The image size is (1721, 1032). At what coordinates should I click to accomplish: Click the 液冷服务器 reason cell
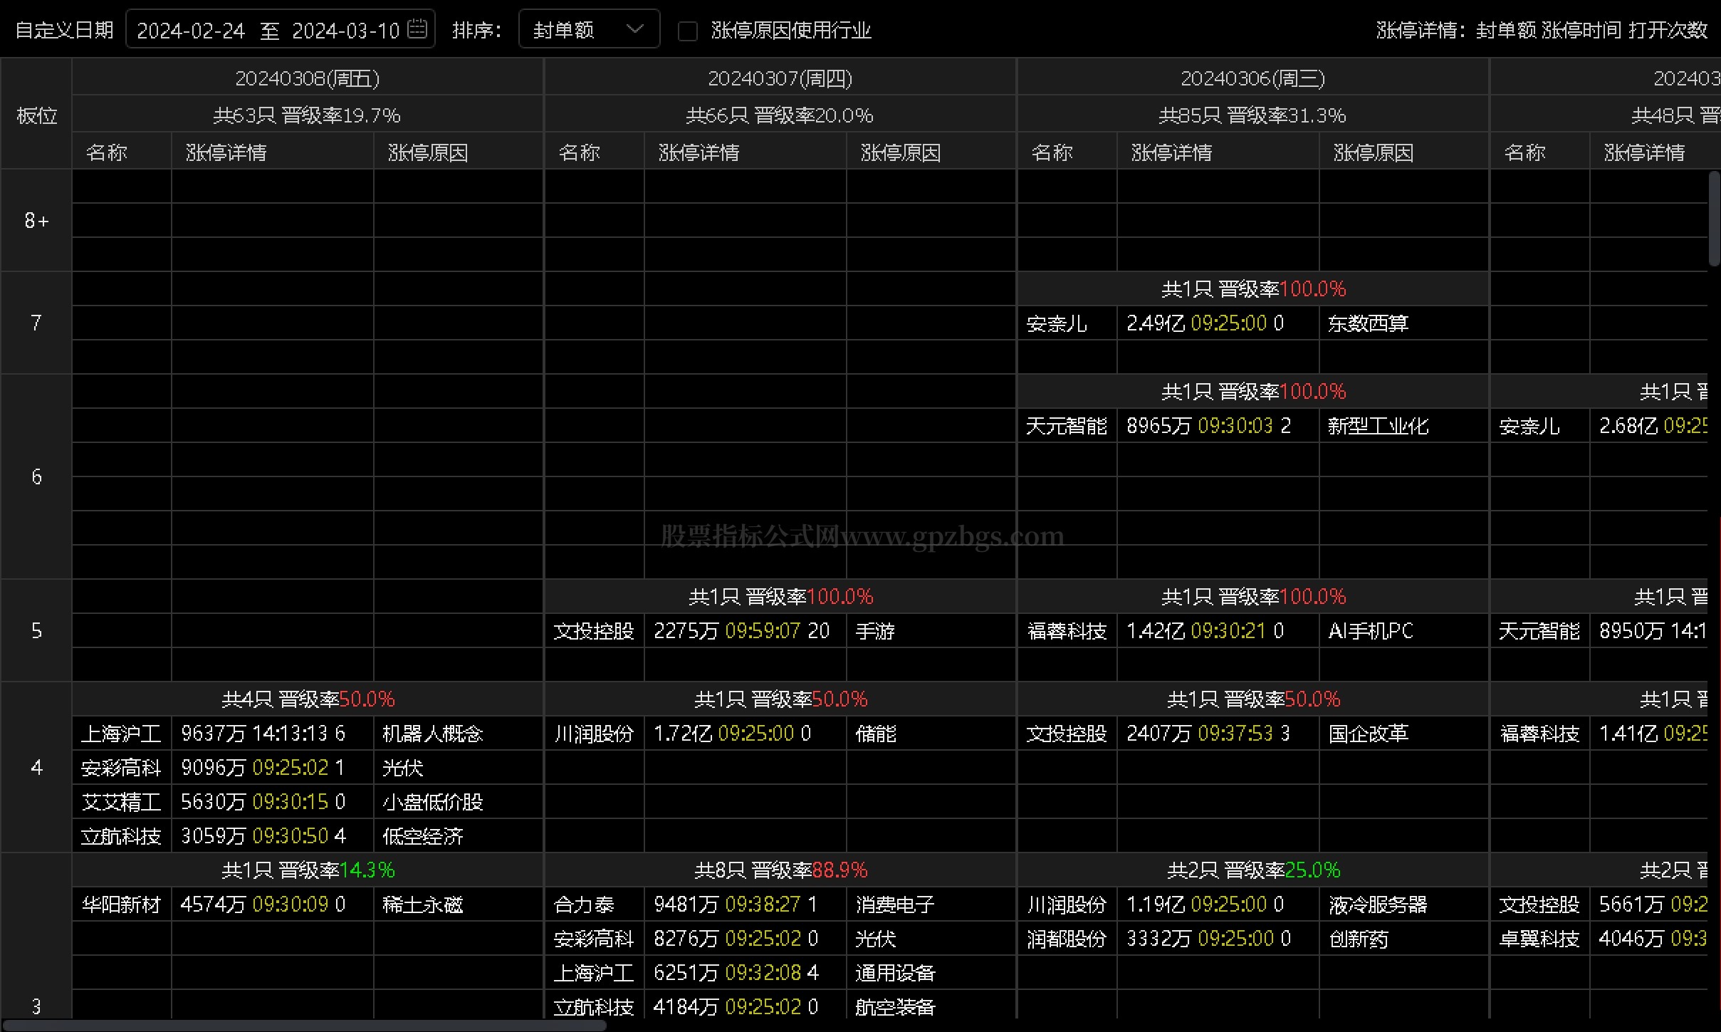(x=1404, y=905)
